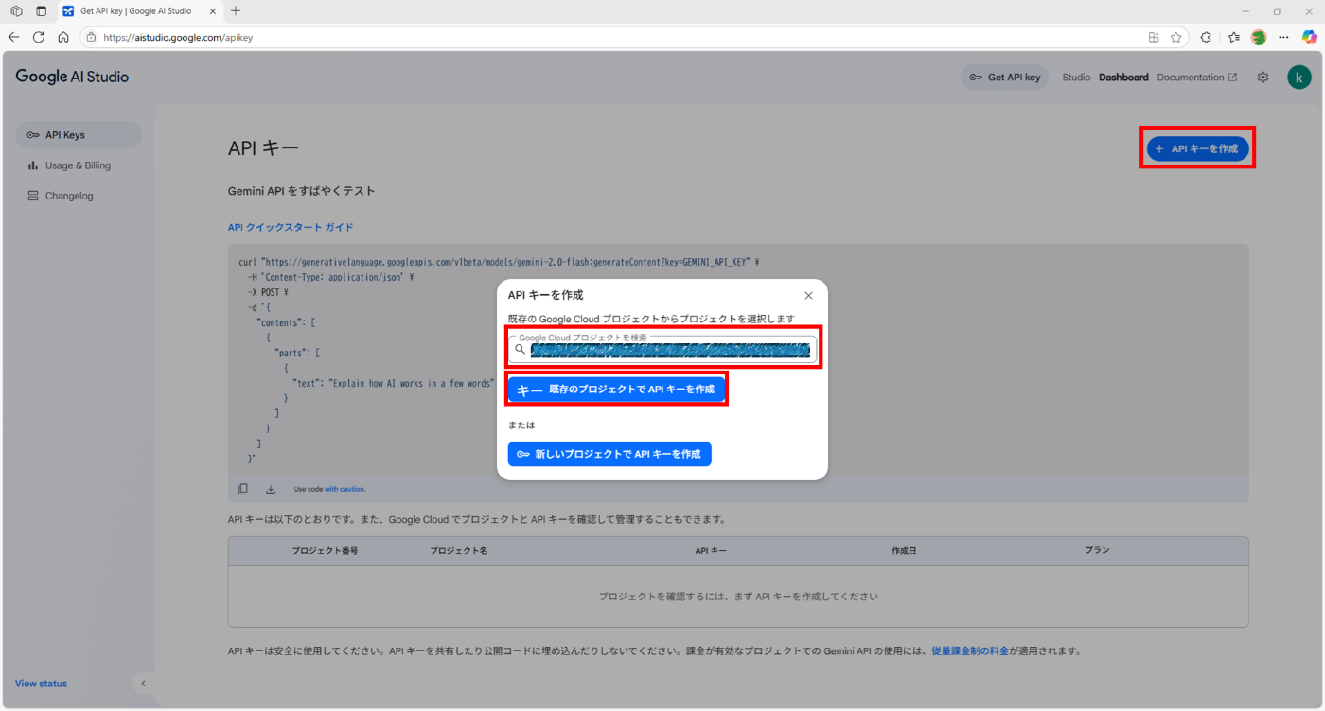Copy the curl code snippet
The width and height of the screenshot is (1325, 711).
click(243, 489)
